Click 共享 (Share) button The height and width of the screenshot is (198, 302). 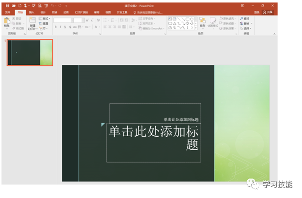point(268,12)
